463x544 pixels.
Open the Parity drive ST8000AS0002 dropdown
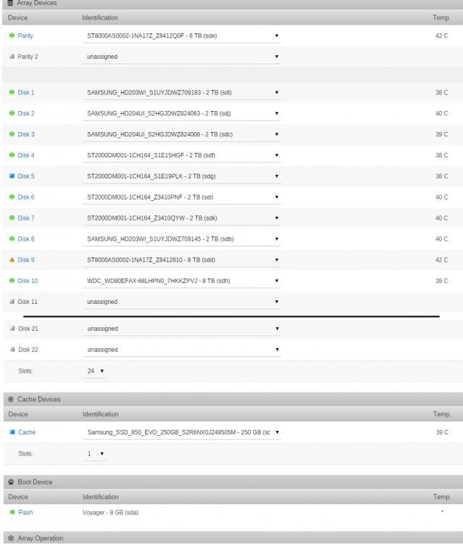[x=181, y=36]
